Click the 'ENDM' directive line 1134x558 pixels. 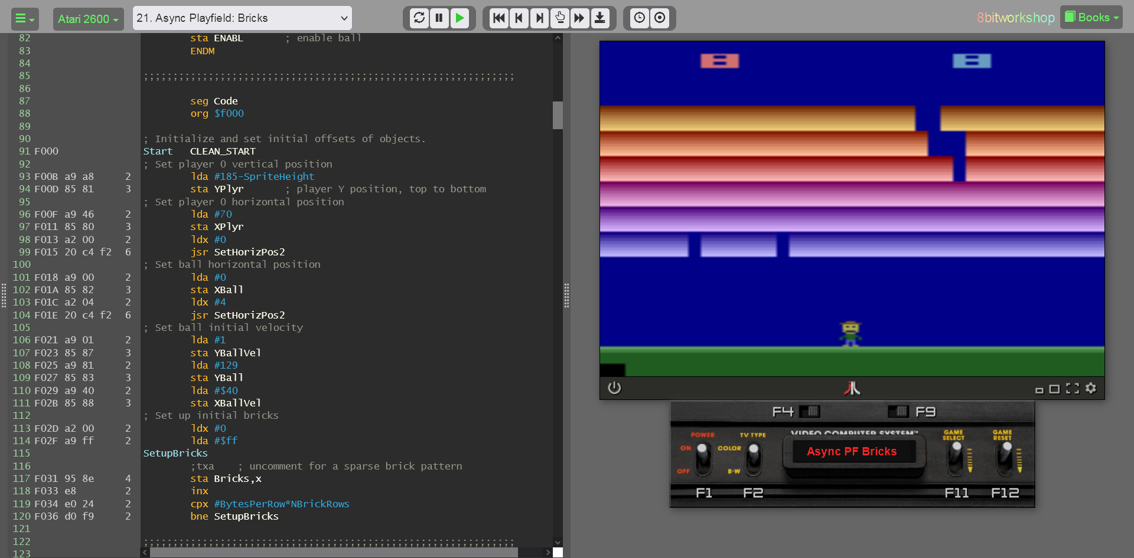point(202,51)
